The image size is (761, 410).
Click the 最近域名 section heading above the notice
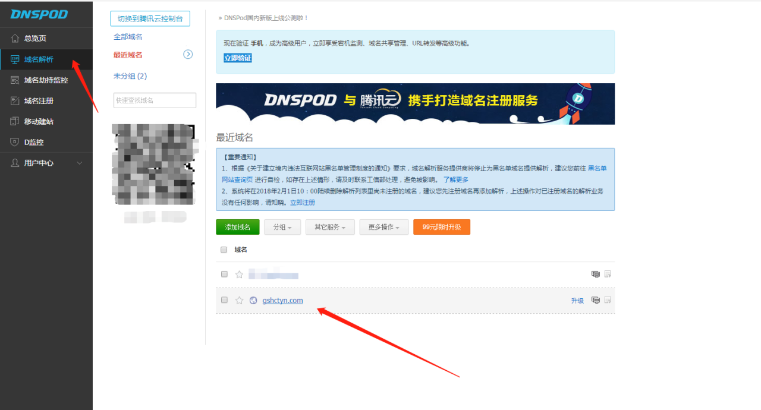pyautogui.click(x=234, y=137)
